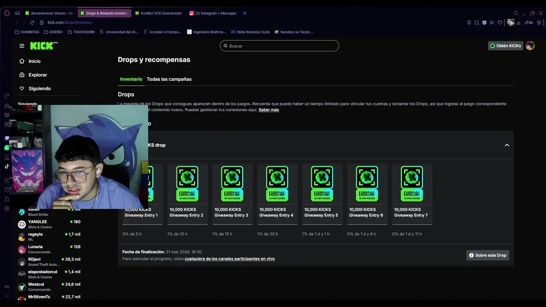The height and width of the screenshot is (307, 546).
Task: Open the DISEÑO bookmarks folder
Action: tap(53, 32)
